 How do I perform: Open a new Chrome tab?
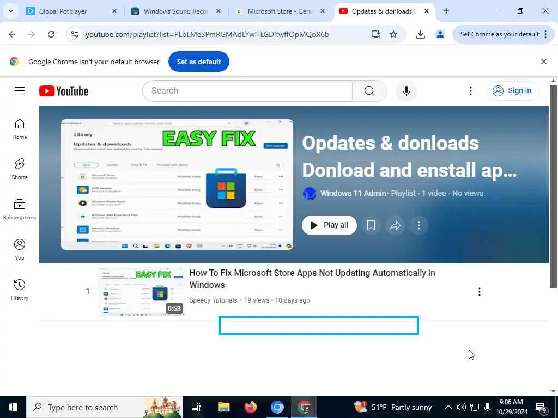[x=446, y=11]
